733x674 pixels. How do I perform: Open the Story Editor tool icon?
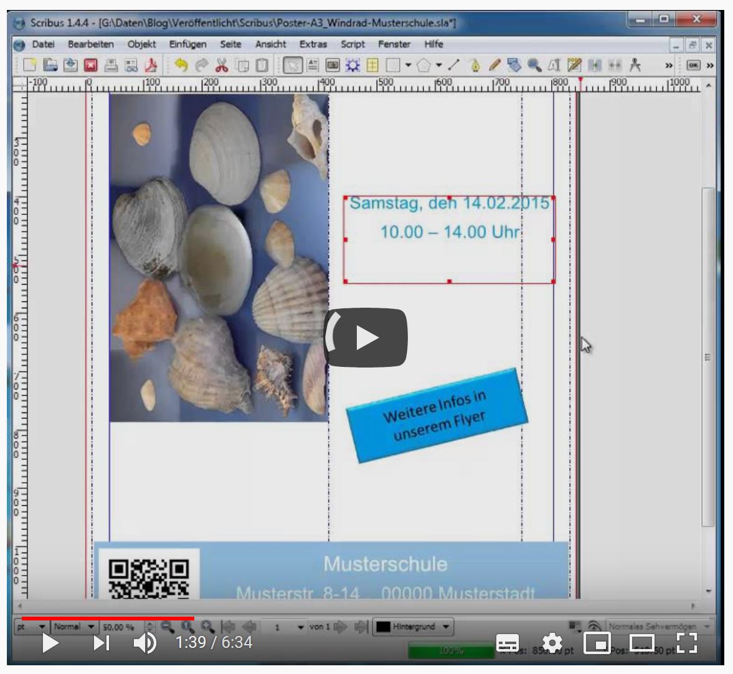575,65
